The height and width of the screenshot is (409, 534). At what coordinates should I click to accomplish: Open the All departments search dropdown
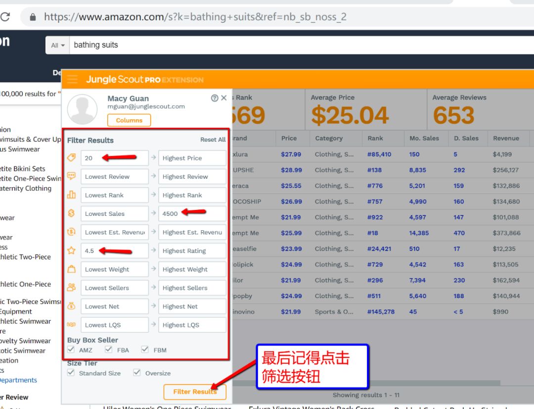pos(57,45)
